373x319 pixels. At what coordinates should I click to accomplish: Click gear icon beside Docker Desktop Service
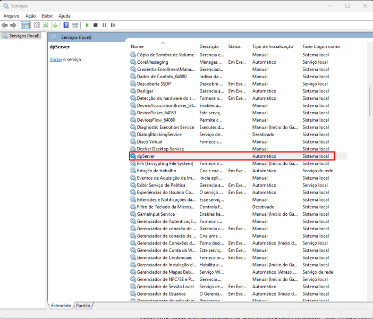pos(133,149)
